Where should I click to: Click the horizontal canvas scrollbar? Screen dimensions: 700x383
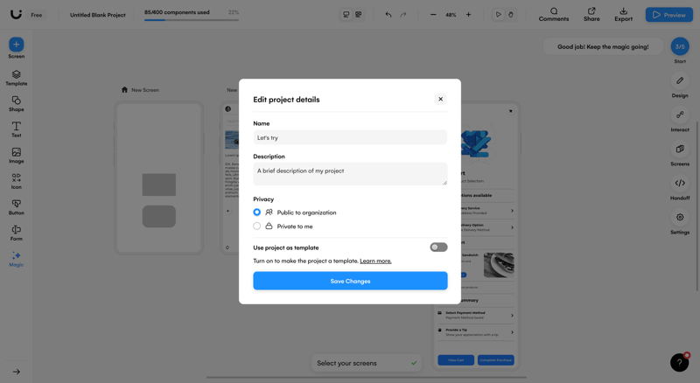pos(366,378)
